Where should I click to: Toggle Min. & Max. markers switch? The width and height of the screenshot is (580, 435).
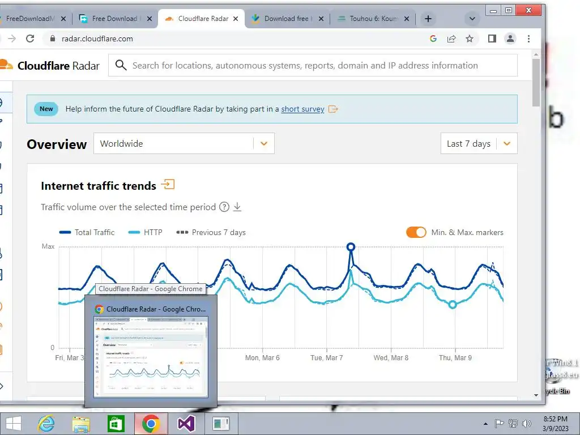tap(416, 232)
